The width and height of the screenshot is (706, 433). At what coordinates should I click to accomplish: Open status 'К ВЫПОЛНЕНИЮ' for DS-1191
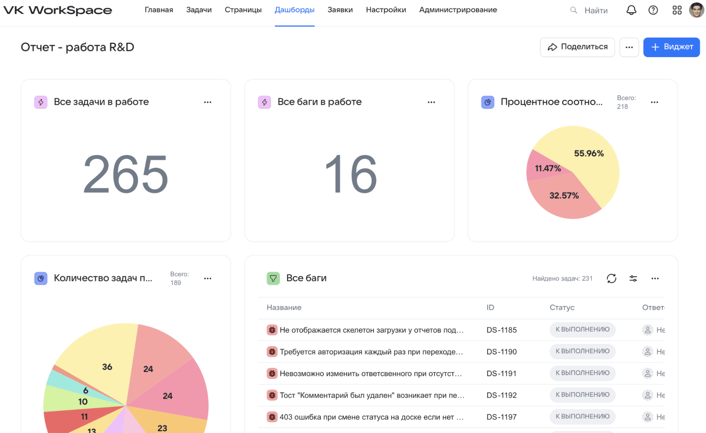coord(582,373)
